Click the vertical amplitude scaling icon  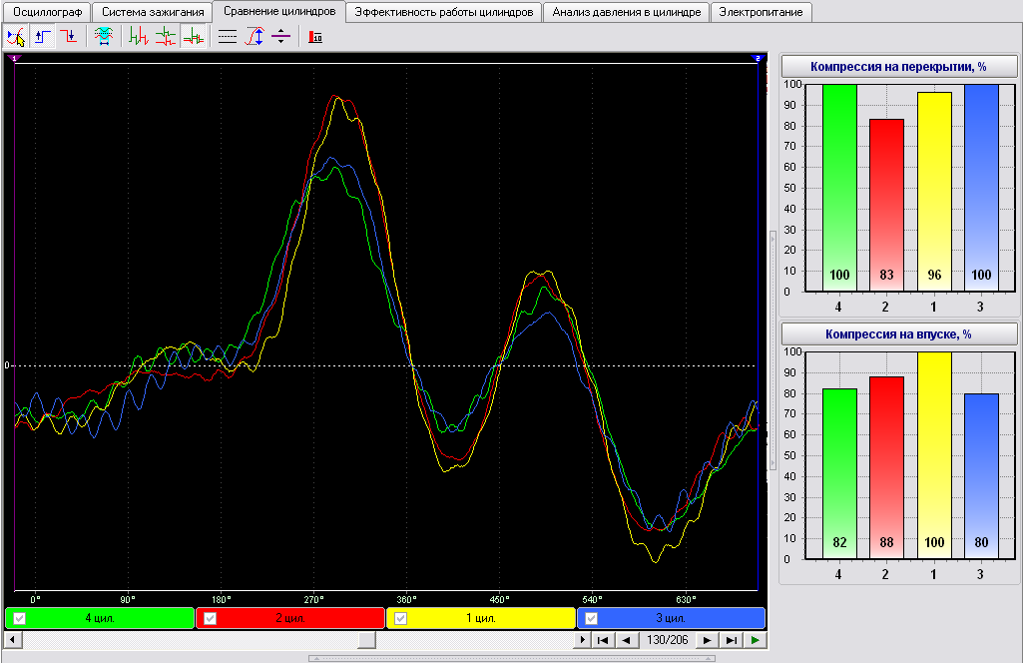point(255,37)
